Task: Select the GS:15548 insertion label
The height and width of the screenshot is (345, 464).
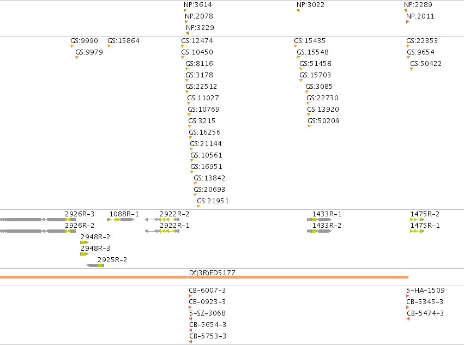Action: click(x=313, y=52)
